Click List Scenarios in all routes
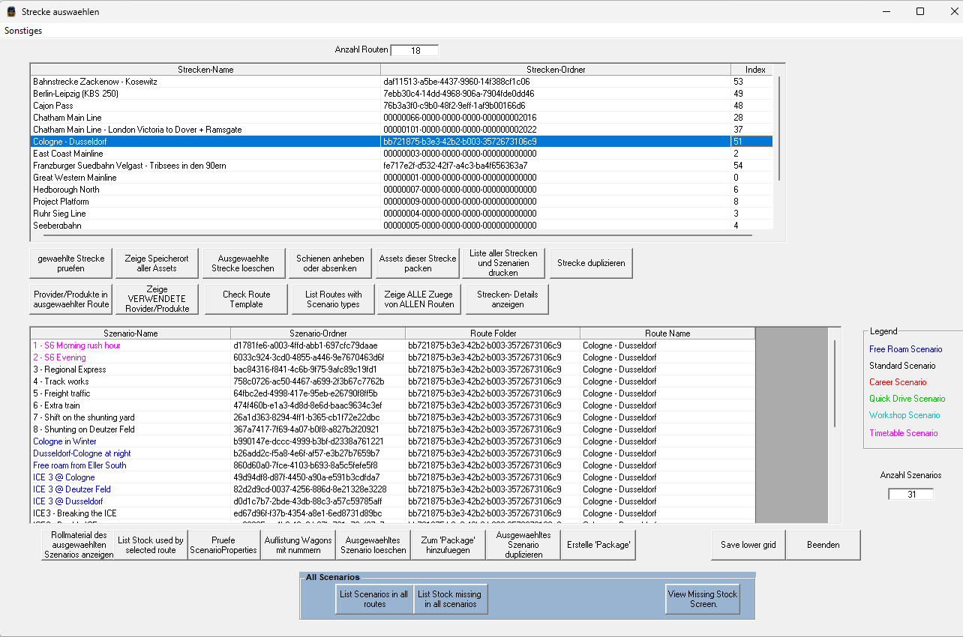 (x=374, y=599)
